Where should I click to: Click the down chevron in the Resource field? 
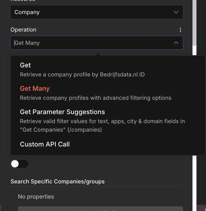176,12
